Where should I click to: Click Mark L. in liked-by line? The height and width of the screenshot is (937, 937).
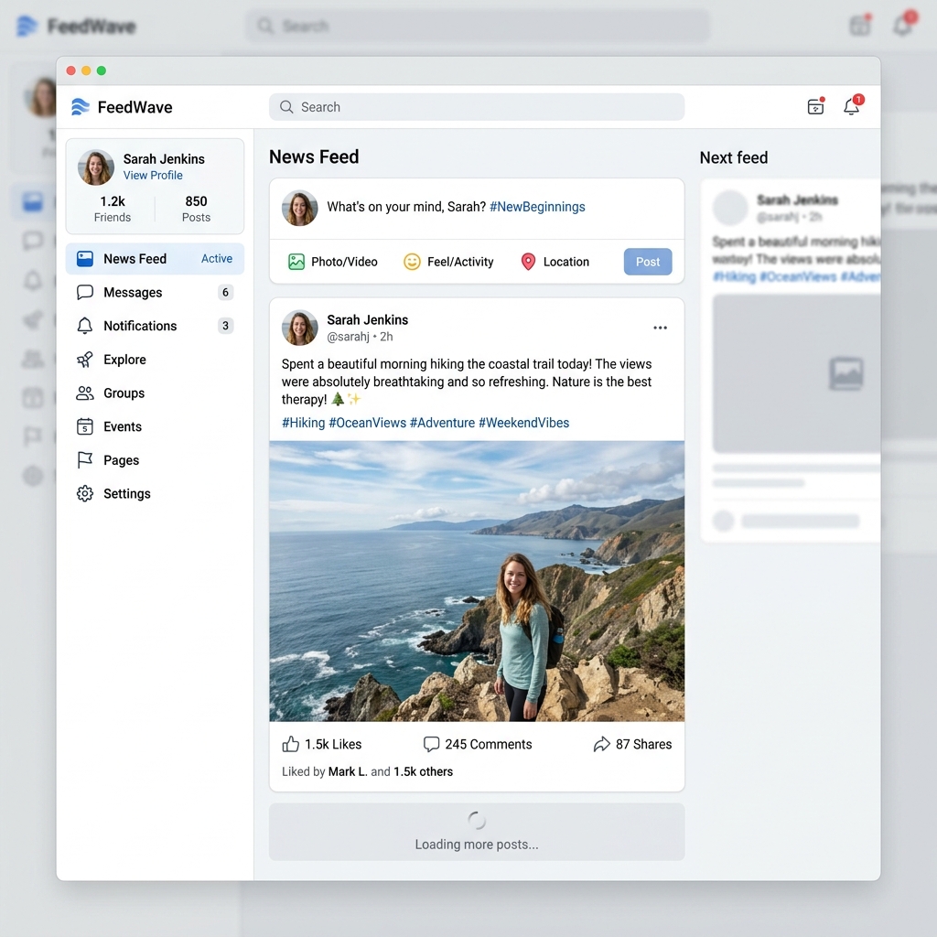pyautogui.click(x=348, y=771)
